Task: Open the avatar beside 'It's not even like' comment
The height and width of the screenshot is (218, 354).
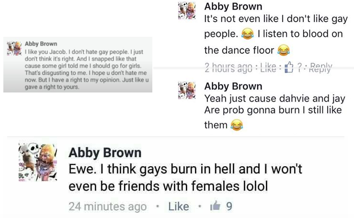Action: 187,11
